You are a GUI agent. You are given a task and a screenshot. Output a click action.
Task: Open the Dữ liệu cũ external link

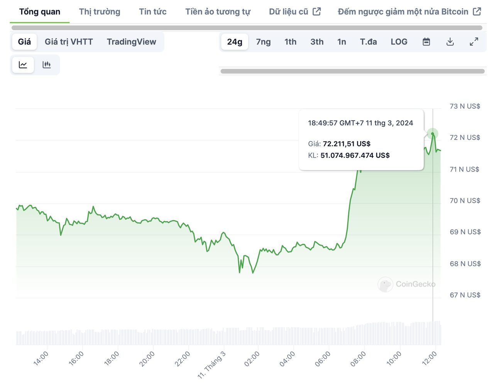point(295,12)
